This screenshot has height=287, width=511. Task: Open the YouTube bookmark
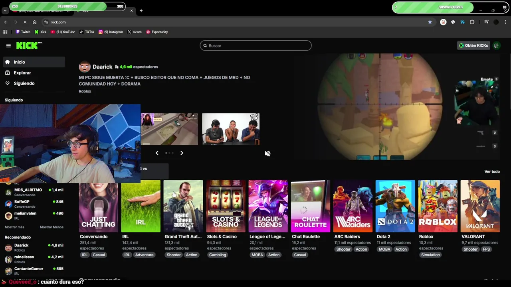click(63, 32)
